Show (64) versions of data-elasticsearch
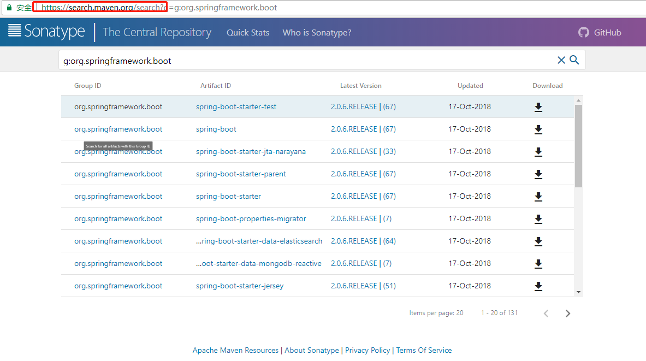 pyautogui.click(x=389, y=241)
